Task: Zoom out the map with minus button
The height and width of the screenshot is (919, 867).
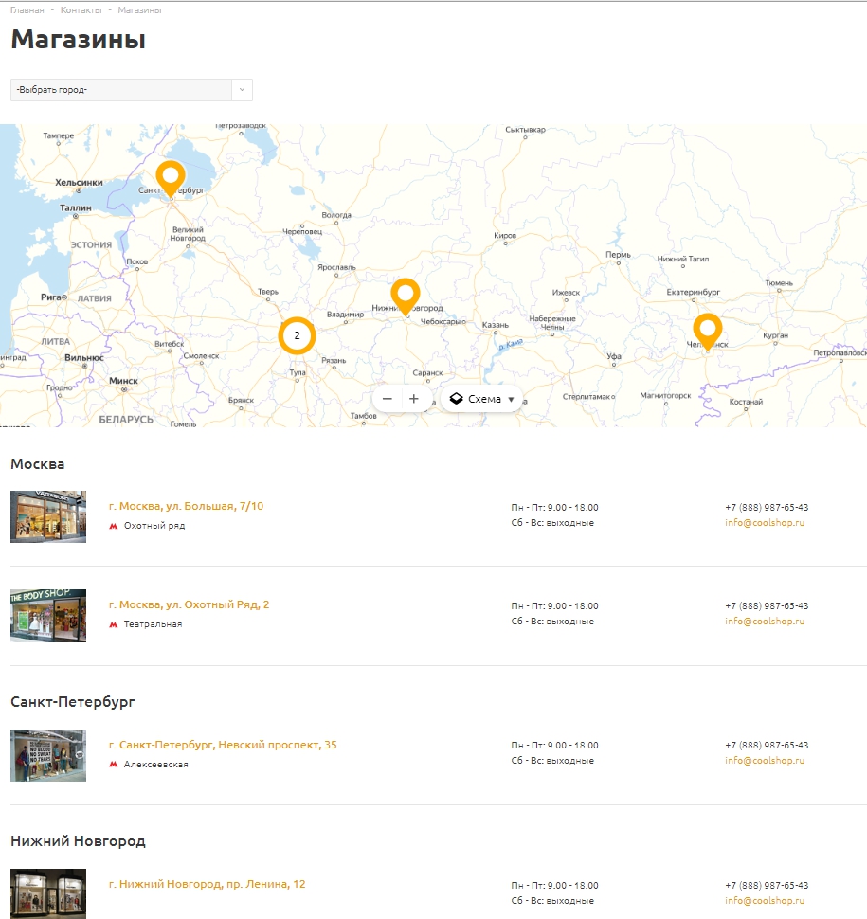Action: [387, 399]
